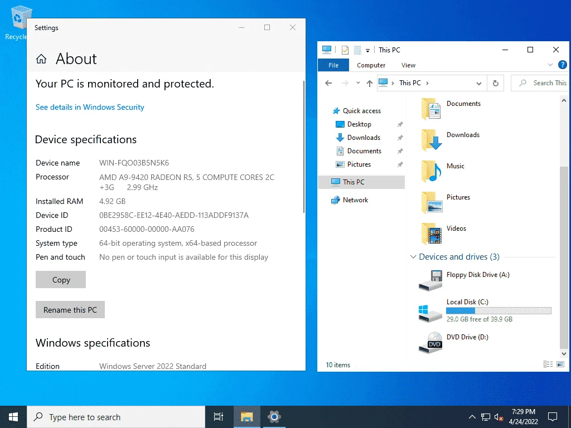Open Task View from taskbar

click(219, 417)
